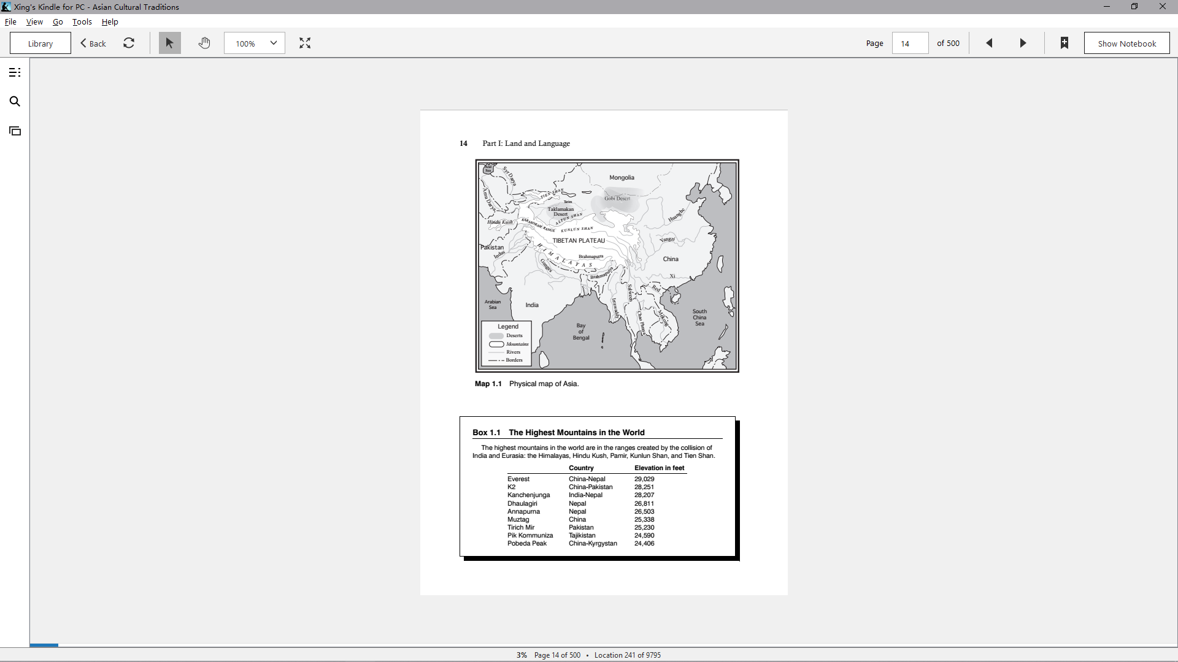Open the Tools menu

pos(82,21)
